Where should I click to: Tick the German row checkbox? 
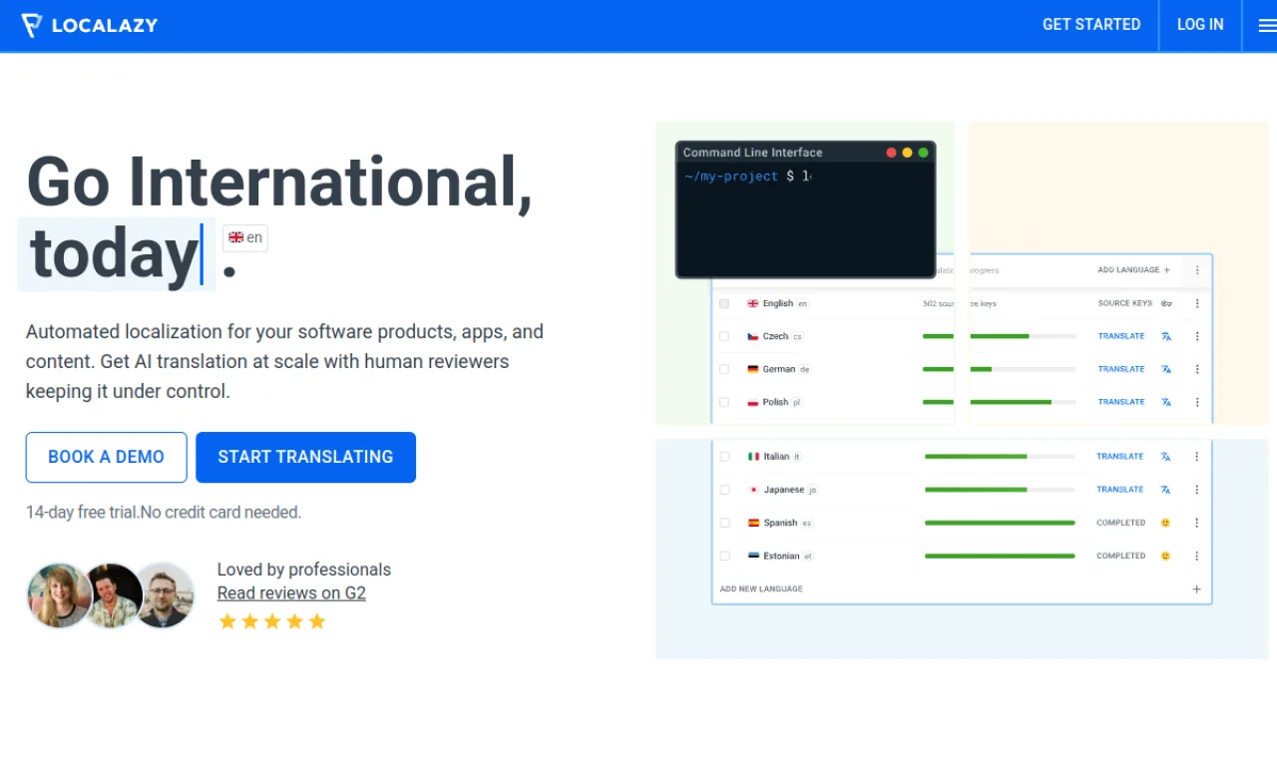click(724, 369)
